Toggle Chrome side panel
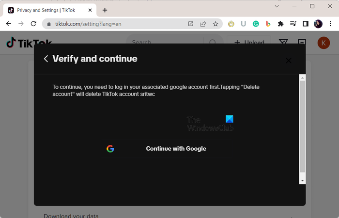This screenshot has height=218, width=339. pos(306,24)
